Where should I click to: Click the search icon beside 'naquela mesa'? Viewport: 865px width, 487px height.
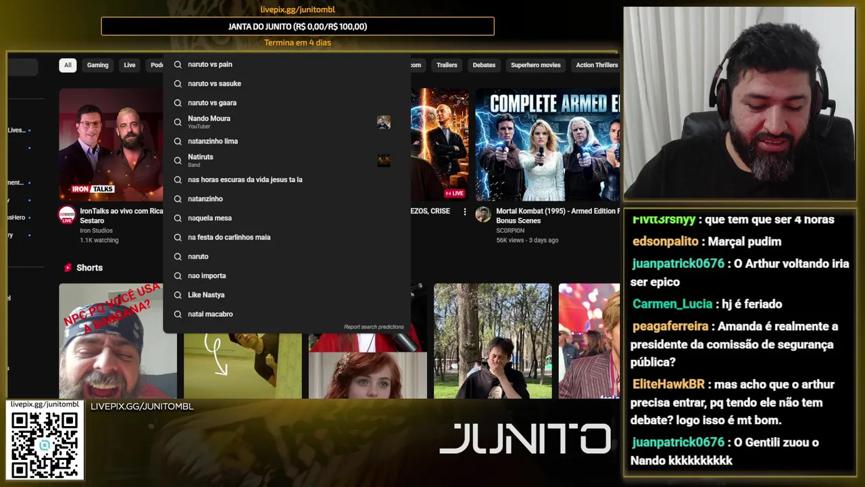click(x=178, y=218)
